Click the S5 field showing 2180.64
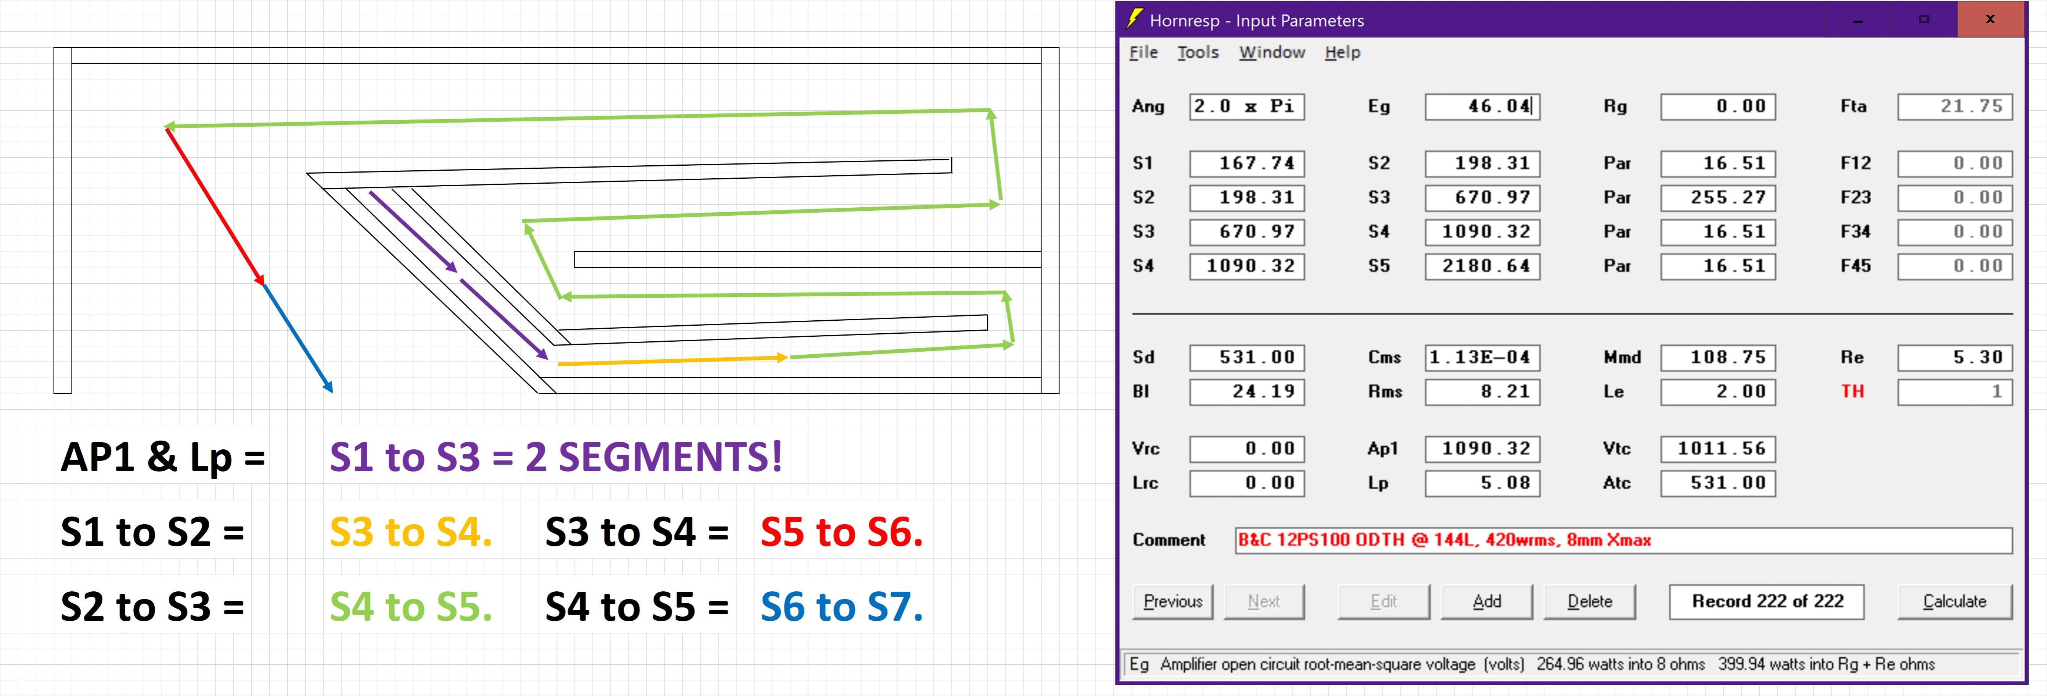Viewport: 2047px width, 696px height. coord(1483,266)
